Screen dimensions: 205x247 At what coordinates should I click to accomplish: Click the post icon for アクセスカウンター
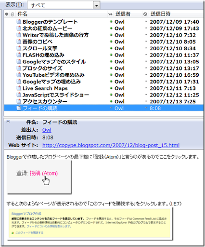19,101
